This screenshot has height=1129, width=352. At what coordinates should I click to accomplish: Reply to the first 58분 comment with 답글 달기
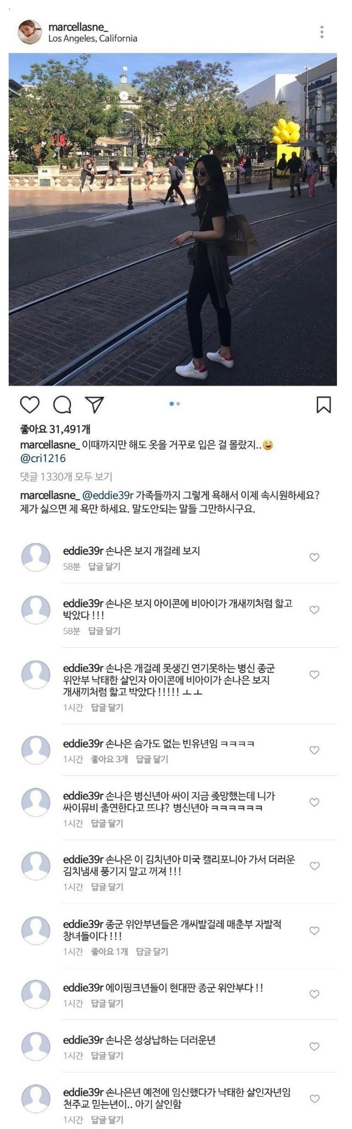(x=104, y=567)
